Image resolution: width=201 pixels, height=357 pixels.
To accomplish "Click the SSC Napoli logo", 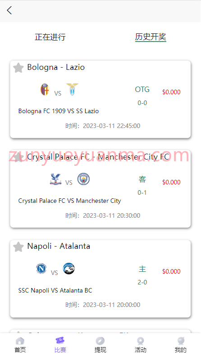I will 41,269.
